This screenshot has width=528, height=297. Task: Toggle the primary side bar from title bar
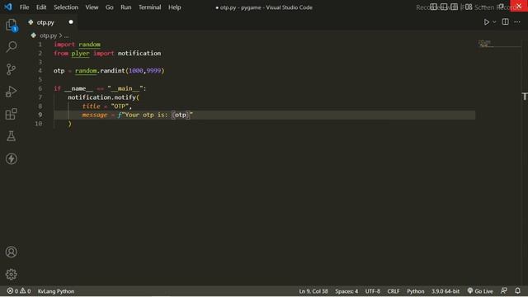(433, 7)
